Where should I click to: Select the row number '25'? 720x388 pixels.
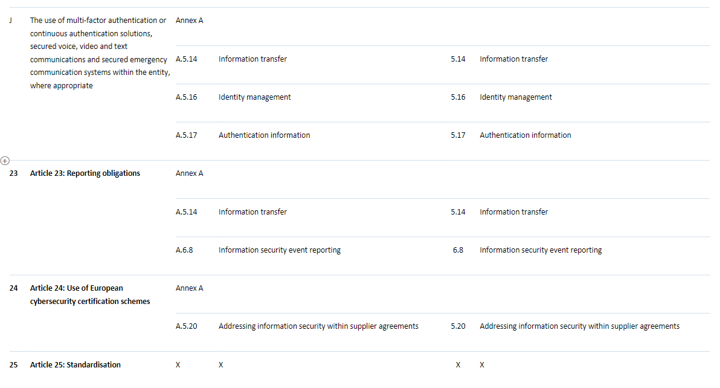click(x=13, y=364)
